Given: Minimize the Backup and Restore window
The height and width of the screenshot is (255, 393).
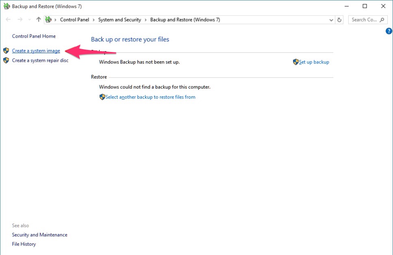Looking at the screenshot, I should tap(347, 6).
